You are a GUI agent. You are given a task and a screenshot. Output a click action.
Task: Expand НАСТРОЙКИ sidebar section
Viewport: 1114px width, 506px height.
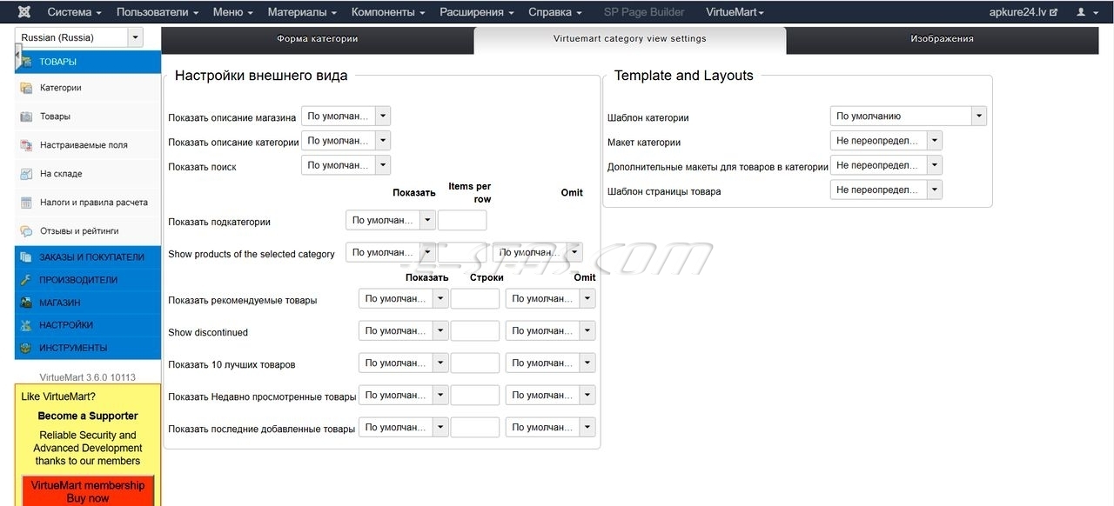(88, 325)
